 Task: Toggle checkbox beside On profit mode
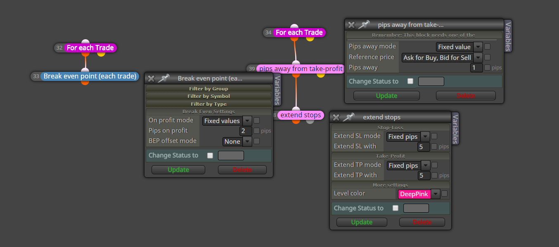point(257,121)
